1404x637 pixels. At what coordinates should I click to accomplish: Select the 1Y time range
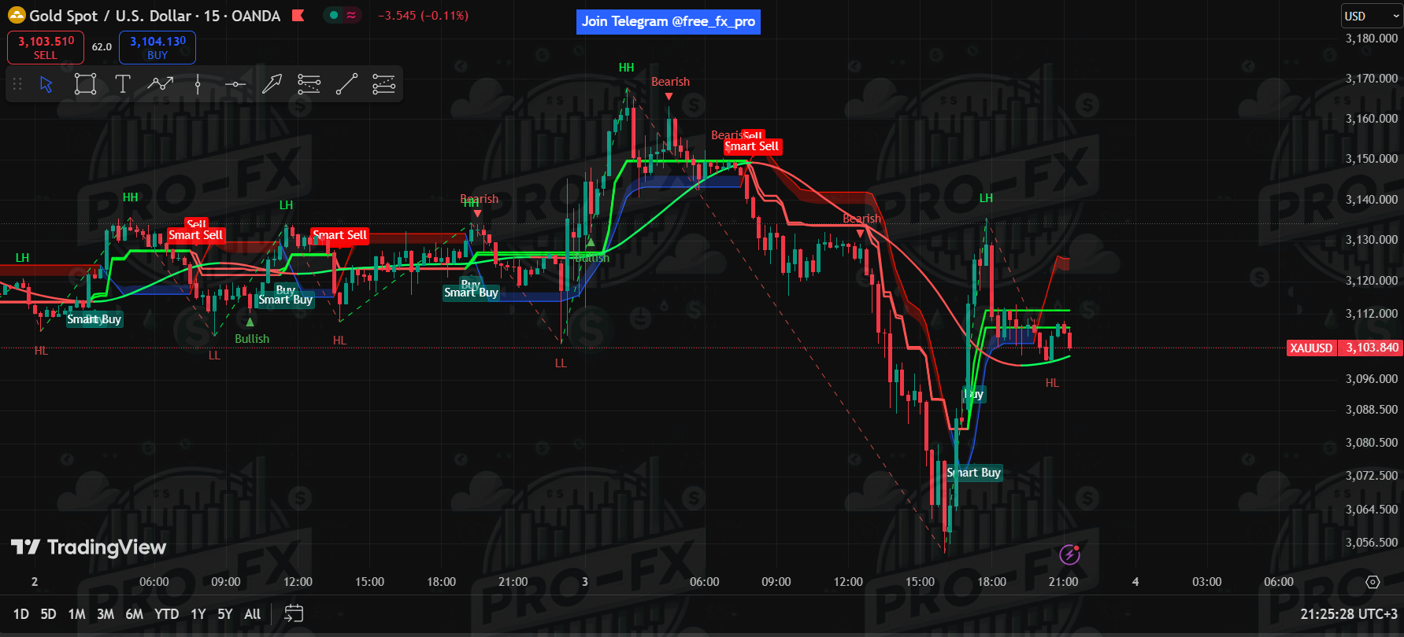pos(198,614)
